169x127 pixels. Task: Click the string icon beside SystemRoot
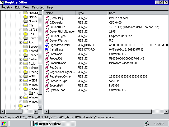47,90
